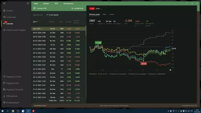Select session 02-01-2024 14:03
201x113 pixels.
pos(59,41)
